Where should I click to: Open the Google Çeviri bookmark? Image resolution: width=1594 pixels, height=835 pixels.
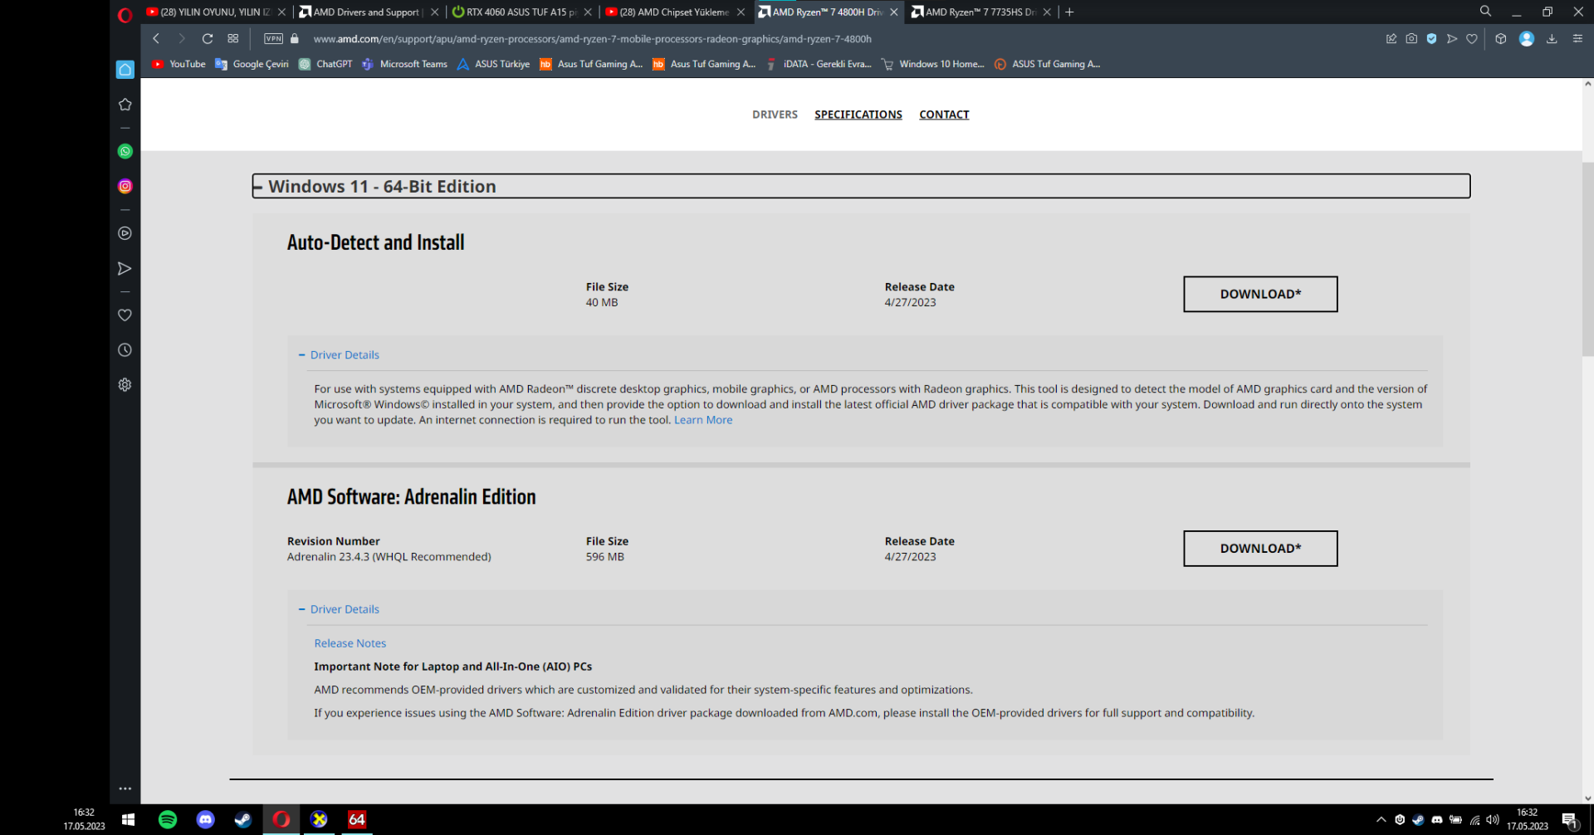pos(252,64)
